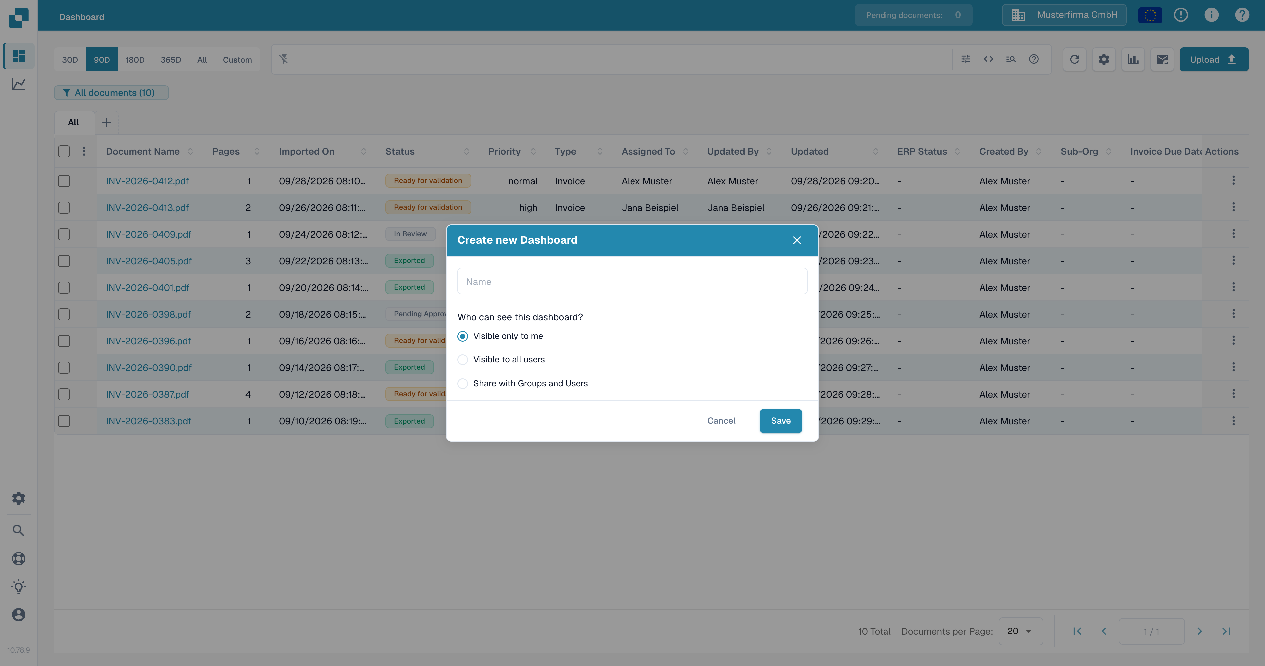
Task: Click the code brackets query icon
Action: (988, 59)
